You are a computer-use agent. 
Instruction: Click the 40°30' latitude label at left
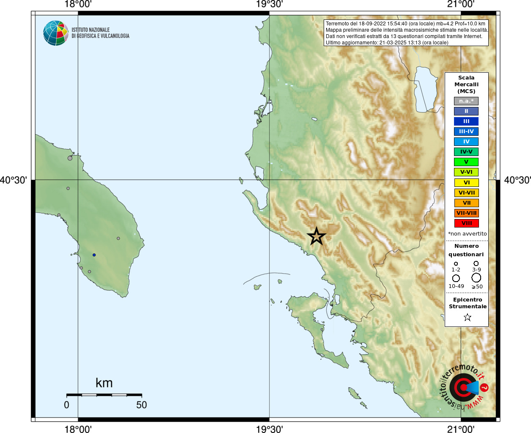coord(14,180)
